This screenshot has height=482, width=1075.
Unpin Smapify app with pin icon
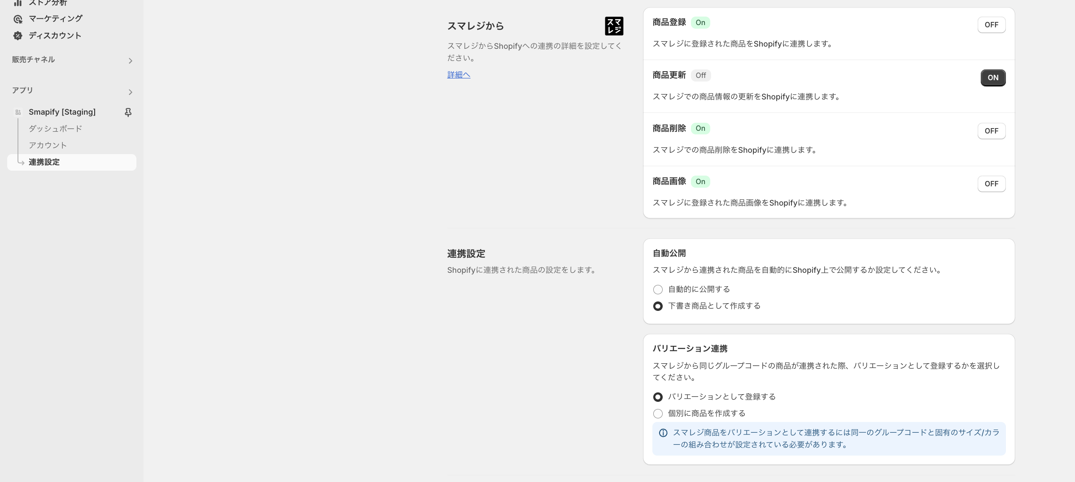128,112
